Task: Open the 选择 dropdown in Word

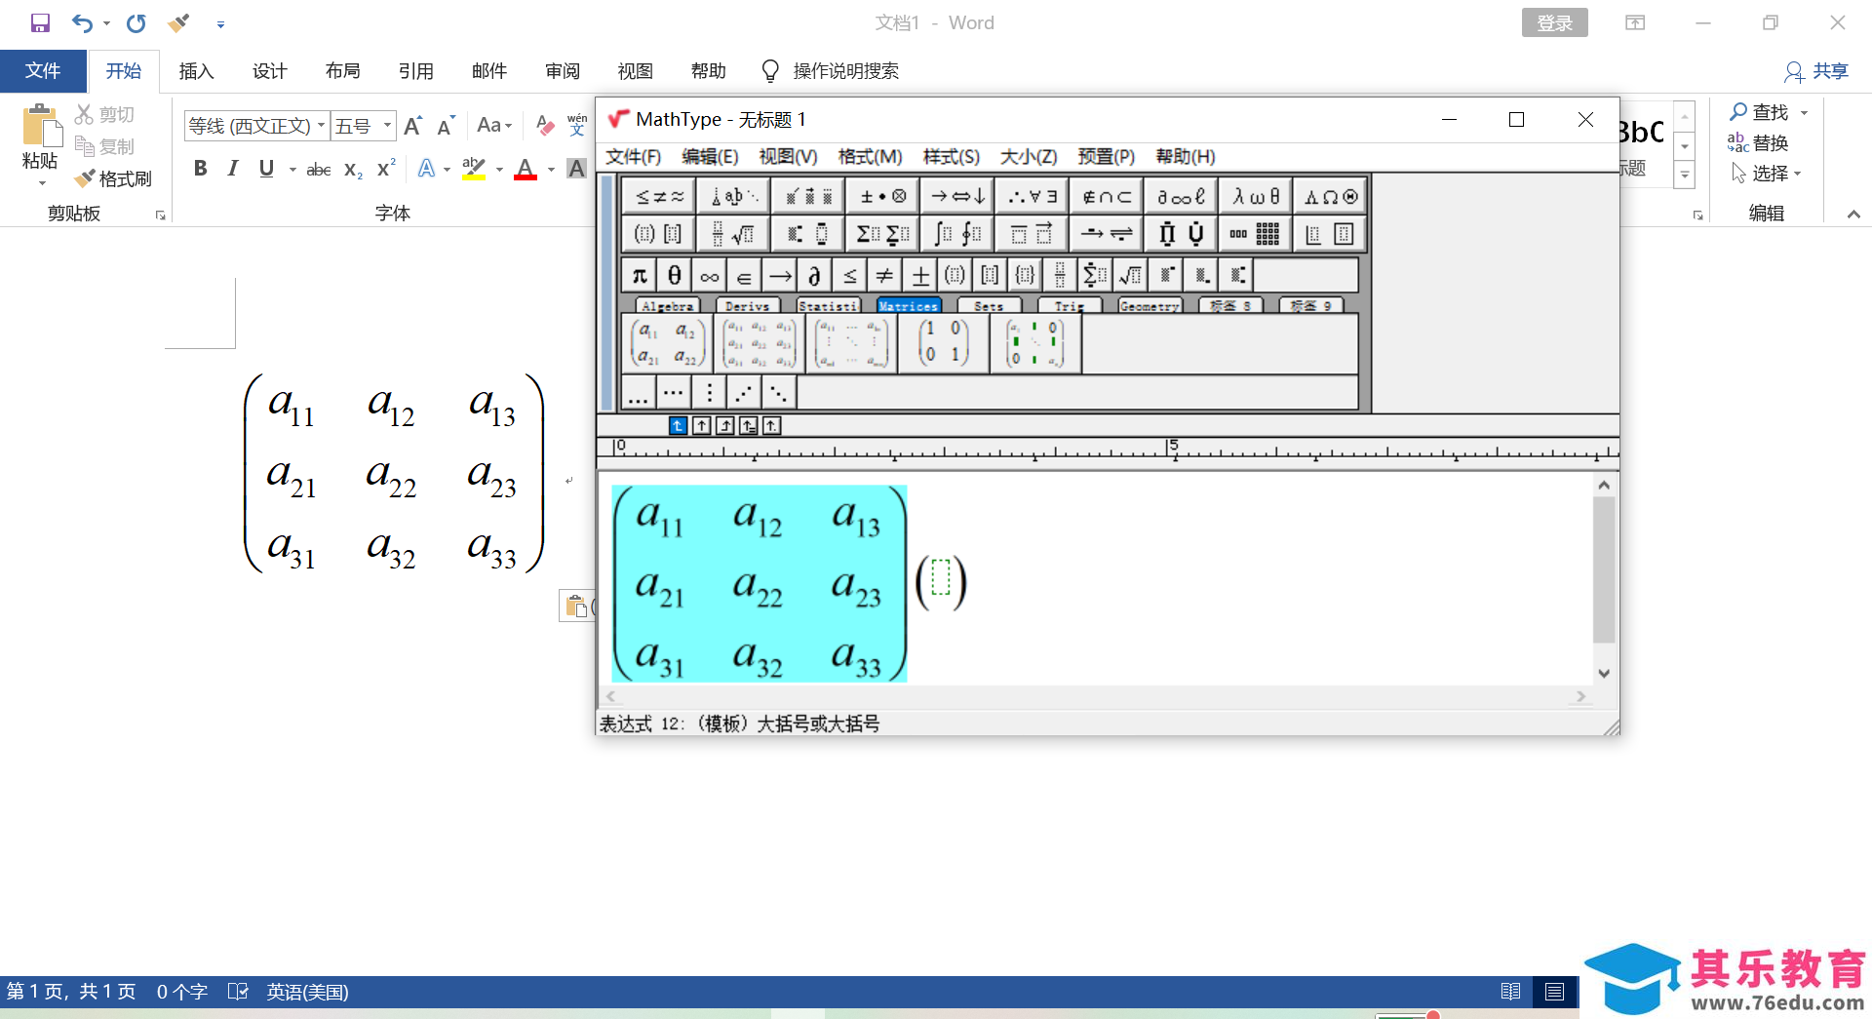Action: coord(1767,173)
